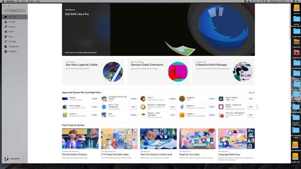Select the top orange drive icon on desktop
The width and height of the screenshot is (301, 169).
coord(296,8)
